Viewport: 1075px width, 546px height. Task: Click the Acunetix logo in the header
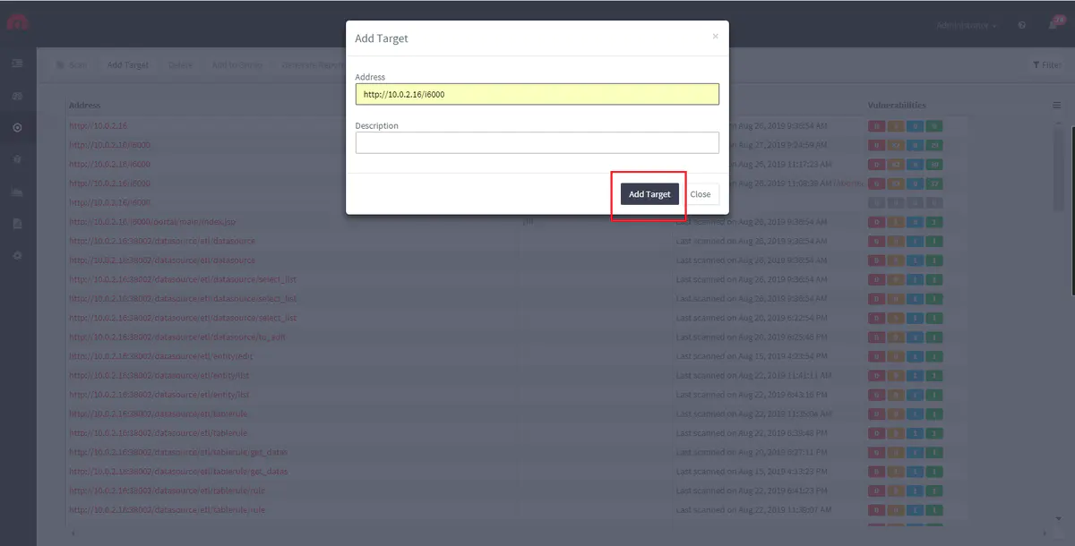click(18, 22)
